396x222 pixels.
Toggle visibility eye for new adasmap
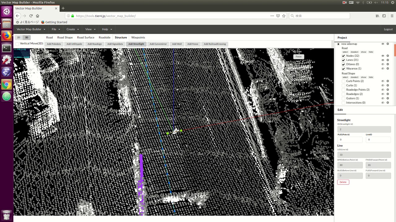point(383,44)
